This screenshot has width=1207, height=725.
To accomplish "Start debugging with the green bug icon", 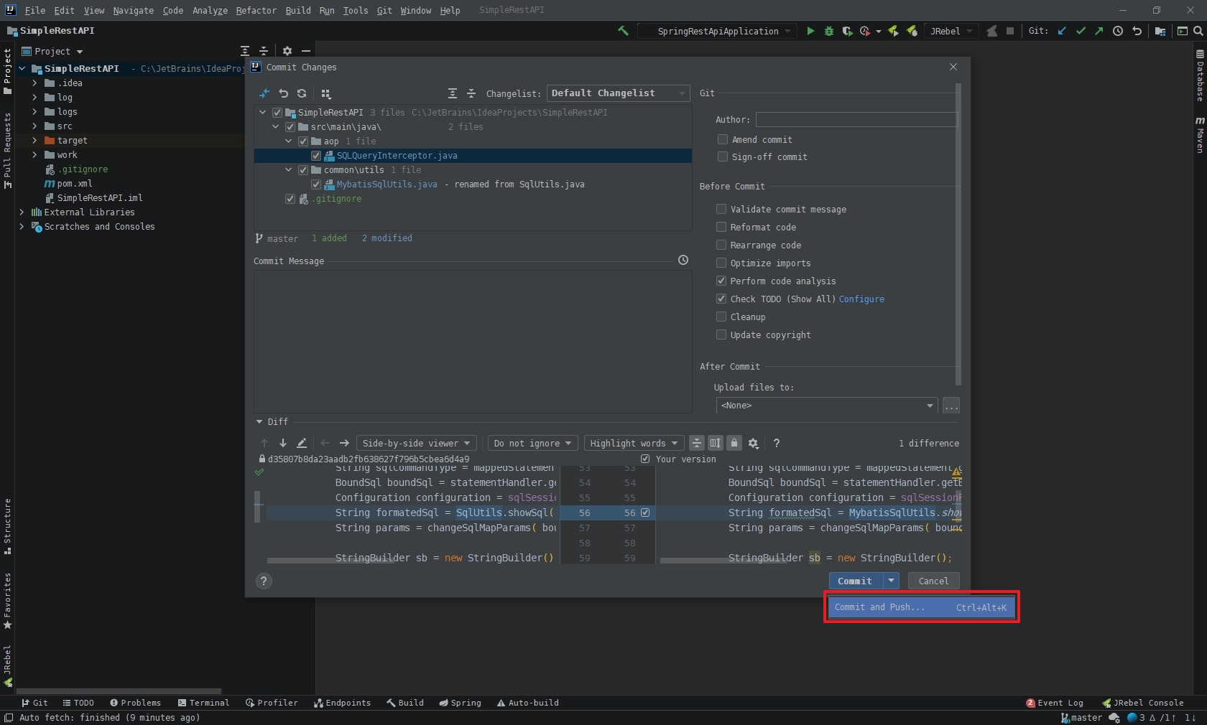I will (829, 31).
